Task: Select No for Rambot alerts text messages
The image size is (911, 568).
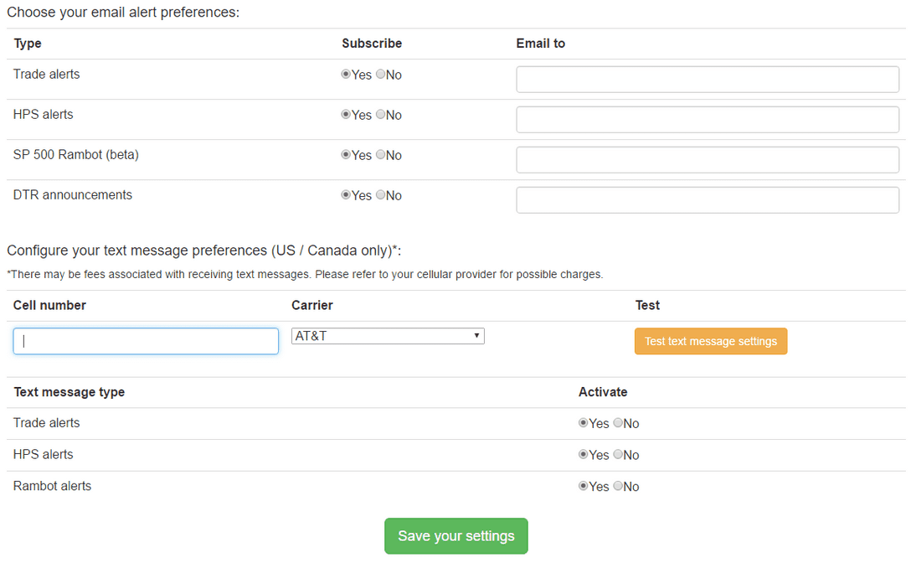Action: (x=618, y=487)
